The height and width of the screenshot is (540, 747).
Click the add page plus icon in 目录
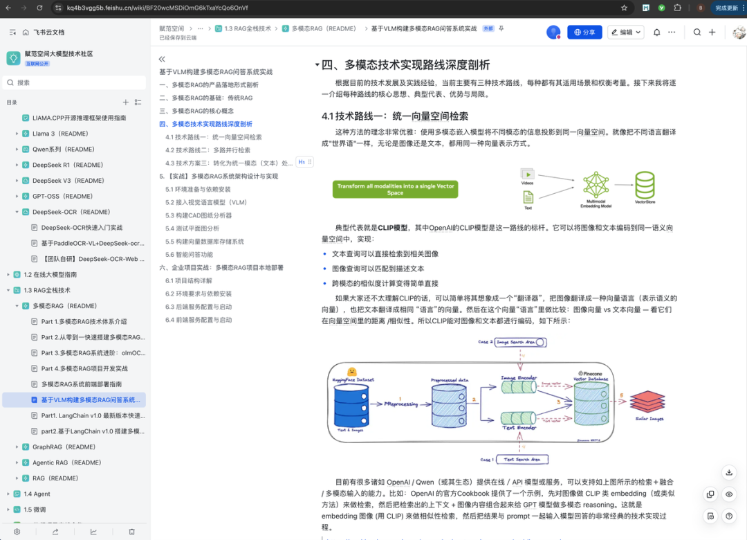125,102
